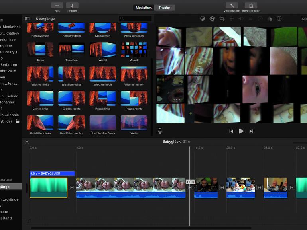Image resolution: width=307 pixels, height=230 pixels.
Task: Open the clip info icon
Action: 279,19
